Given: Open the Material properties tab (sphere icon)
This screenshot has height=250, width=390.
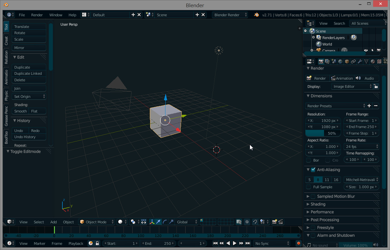Looking at the screenshot, I should click(373, 61).
